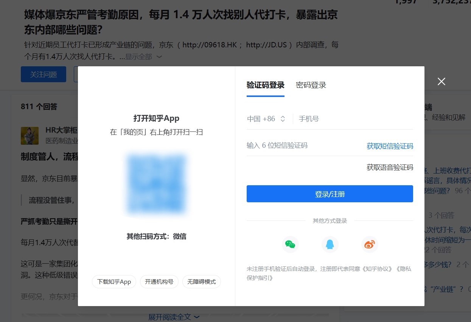Switch to 验证码登录 tab
The height and width of the screenshot is (322, 471).
pos(265,85)
